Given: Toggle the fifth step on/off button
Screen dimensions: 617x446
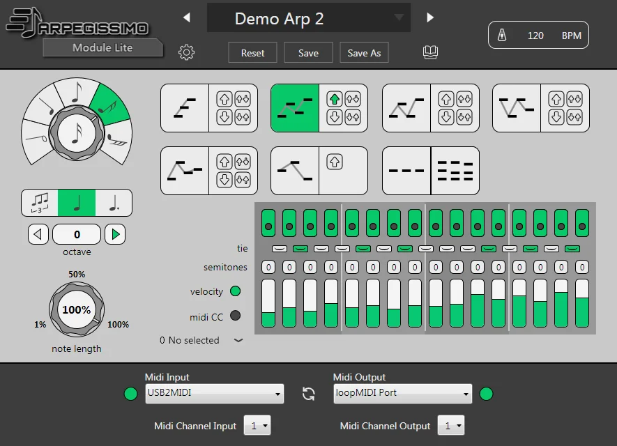Looking at the screenshot, I should [x=352, y=223].
